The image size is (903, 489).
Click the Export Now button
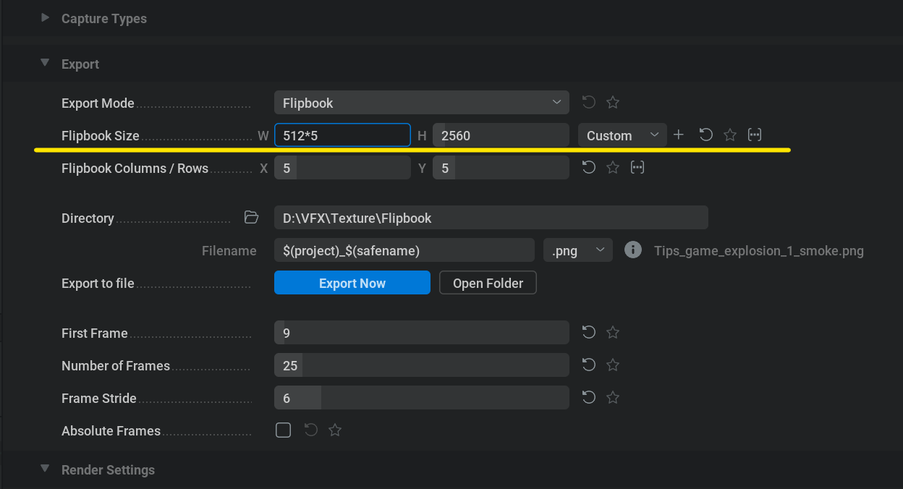[x=352, y=283]
